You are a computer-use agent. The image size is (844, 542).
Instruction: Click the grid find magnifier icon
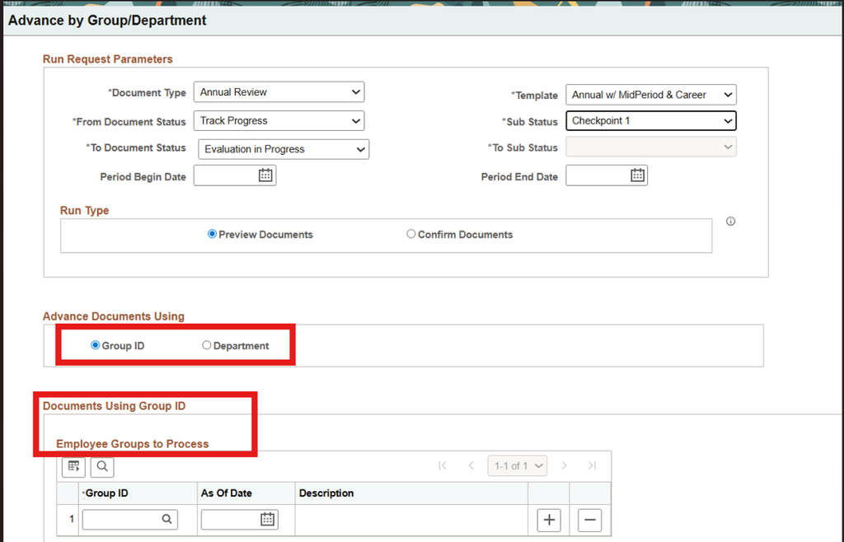pos(102,466)
